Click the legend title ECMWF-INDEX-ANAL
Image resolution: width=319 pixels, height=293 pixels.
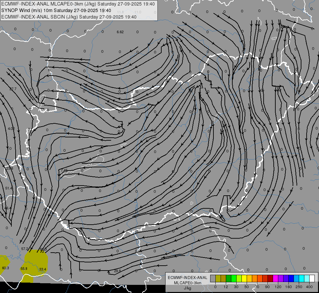point(188,278)
